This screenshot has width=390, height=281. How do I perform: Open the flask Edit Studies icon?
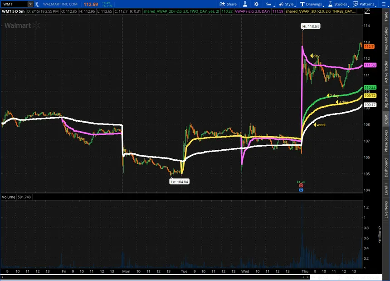tap(245, 4)
